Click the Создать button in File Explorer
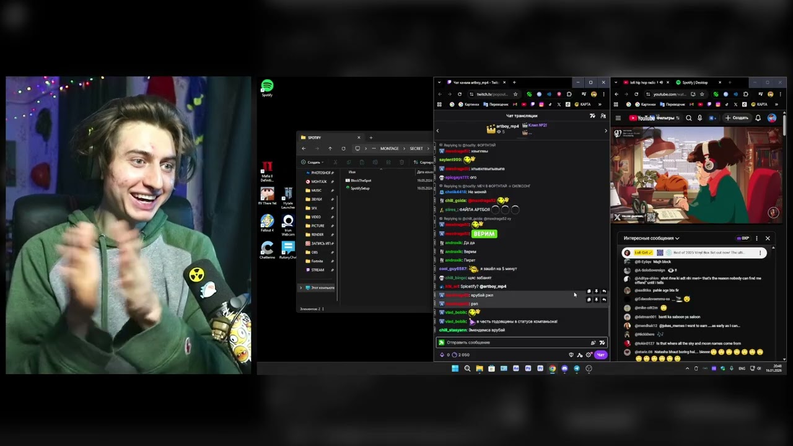 [313, 162]
